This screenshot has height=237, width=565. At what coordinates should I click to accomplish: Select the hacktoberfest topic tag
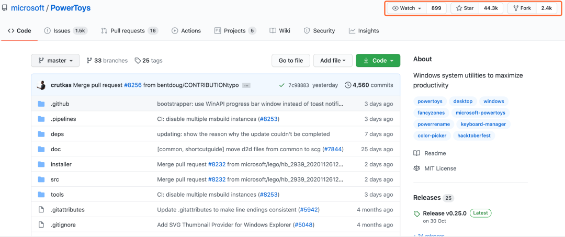pos(474,136)
